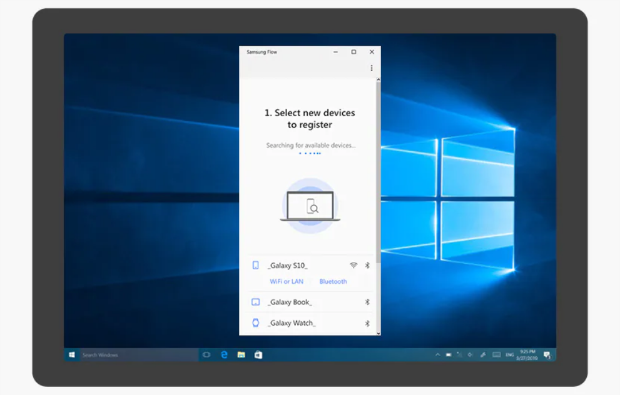Click the Bluetooth icon on Galaxy Book row

367,302
